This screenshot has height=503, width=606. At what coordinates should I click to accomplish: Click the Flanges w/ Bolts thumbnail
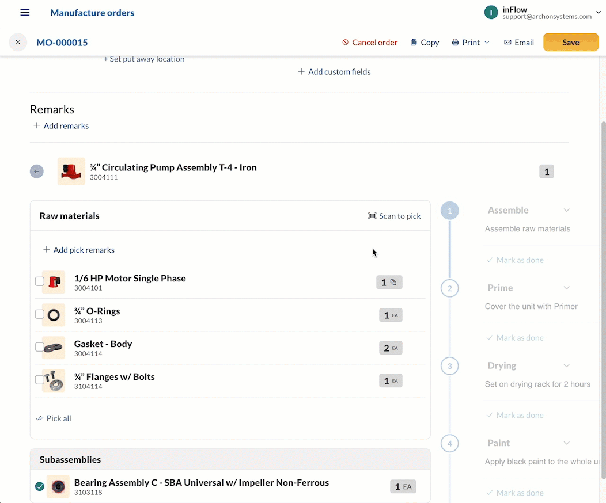click(54, 380)
